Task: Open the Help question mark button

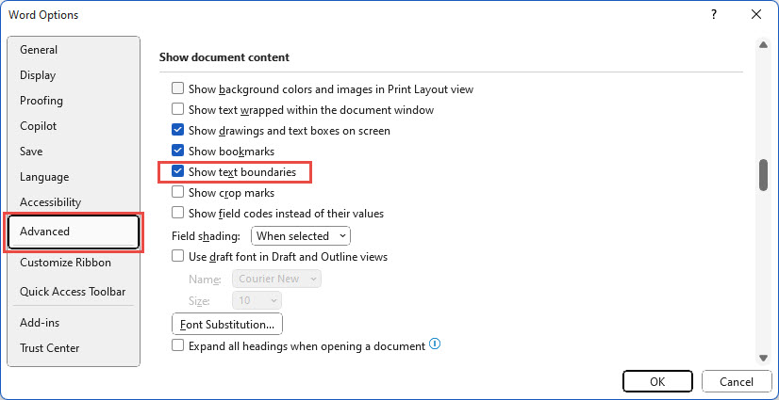Action: 714,15
